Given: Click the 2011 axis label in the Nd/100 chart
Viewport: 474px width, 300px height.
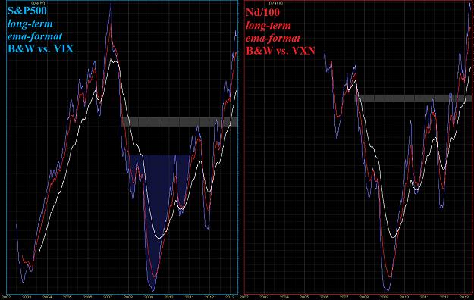Looking at the screenshot, I should pyautogui.click(x=424, y=297).
